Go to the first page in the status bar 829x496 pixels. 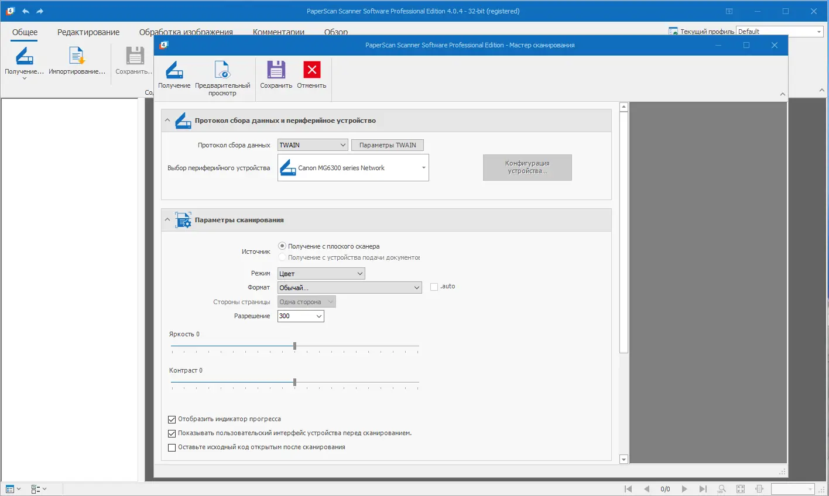(628, 489)
